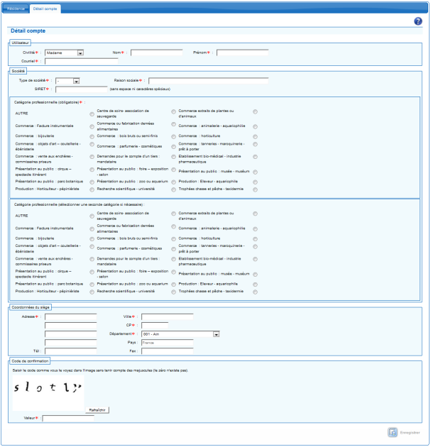Click the captcha image
Viewport: 431px width, 447px height.
click(x=48, y=393)
